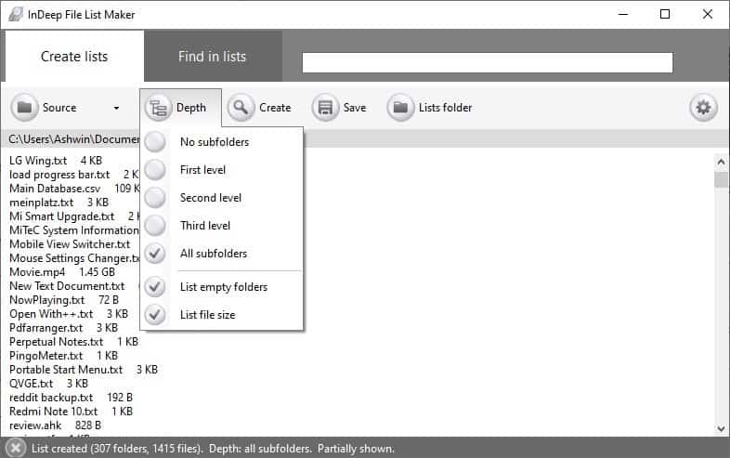Toggle List empty folders option
Viewport: 730px width, 458px height.
click(222, 287)
